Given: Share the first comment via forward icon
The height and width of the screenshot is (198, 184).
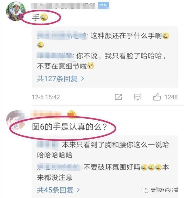Looking at the screenshot, I should (118, 97).
